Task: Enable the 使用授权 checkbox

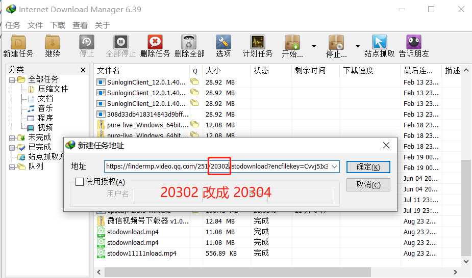Action: 80,182
